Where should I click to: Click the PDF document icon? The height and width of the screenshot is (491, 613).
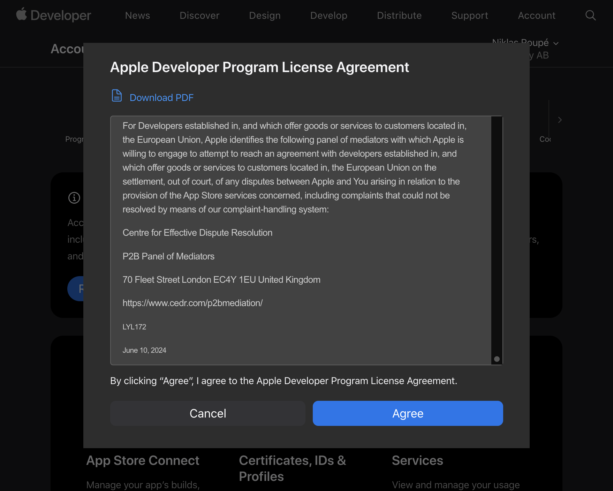click(x=116, y=95)
